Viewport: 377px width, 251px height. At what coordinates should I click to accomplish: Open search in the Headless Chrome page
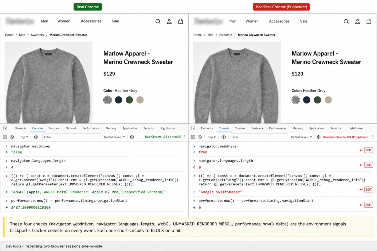click(346, 21)
